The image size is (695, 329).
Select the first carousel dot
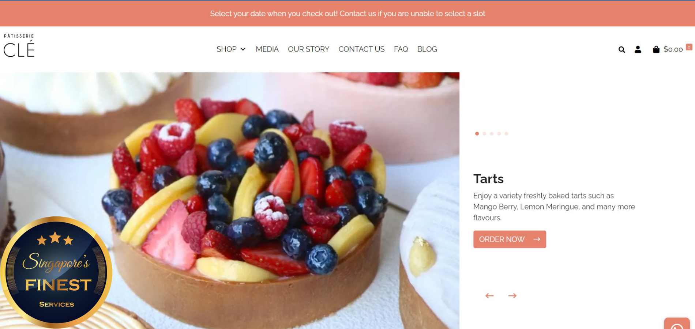point(477,133)
